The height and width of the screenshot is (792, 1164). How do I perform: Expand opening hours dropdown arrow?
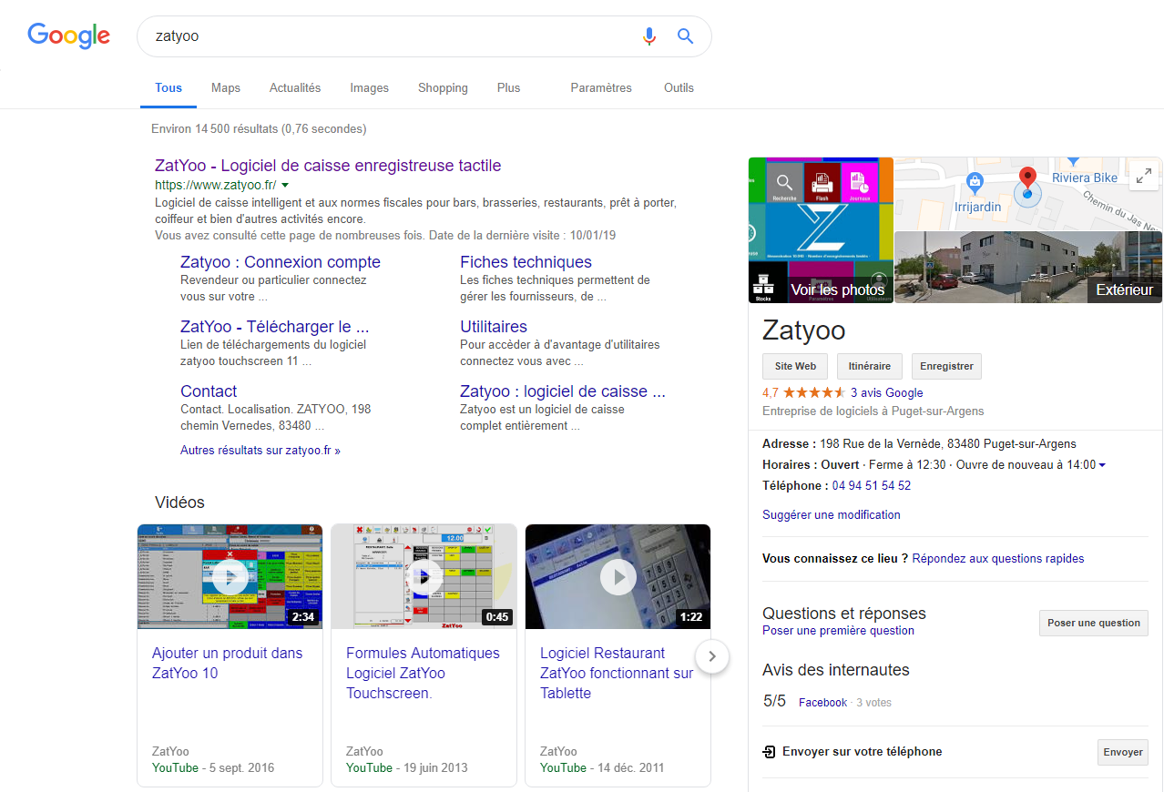pos(1102,466)
